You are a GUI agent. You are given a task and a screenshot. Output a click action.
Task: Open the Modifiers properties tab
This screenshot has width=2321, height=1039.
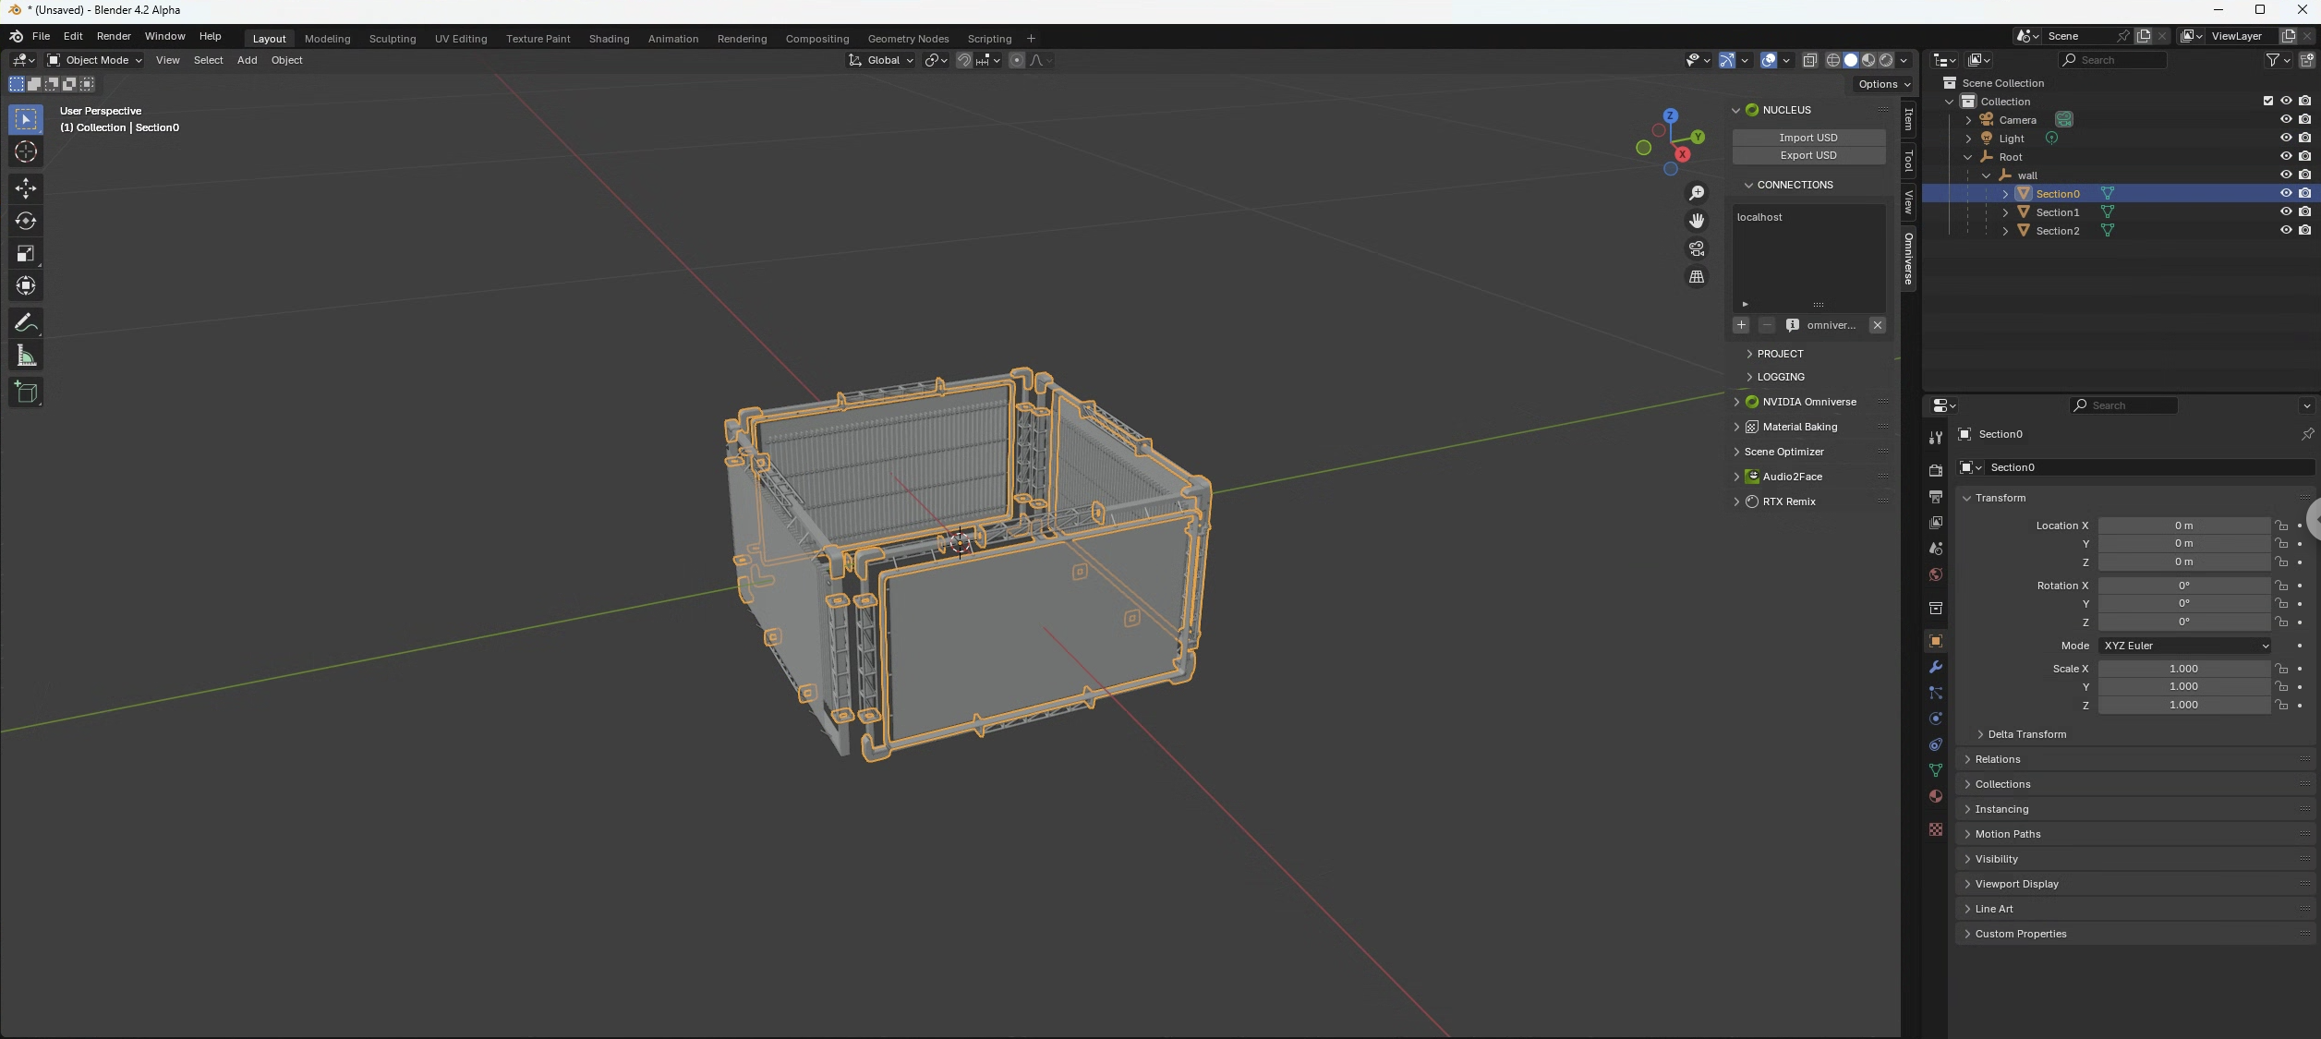[x=1935, y=667]
